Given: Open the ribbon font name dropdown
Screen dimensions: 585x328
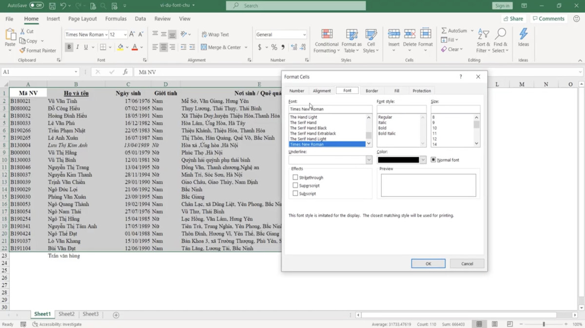Looking at the screenshot, I should pyautogui.click(x=107, y=35).
